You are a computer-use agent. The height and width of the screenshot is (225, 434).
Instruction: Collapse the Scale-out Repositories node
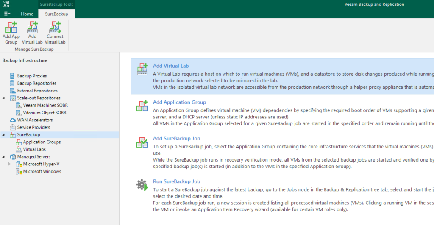pyautogui.click(x=3, y=98)
